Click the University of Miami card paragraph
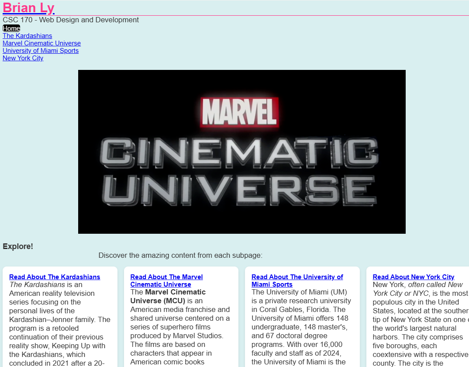Screen dimensions: 469x367 pos(301,328)
